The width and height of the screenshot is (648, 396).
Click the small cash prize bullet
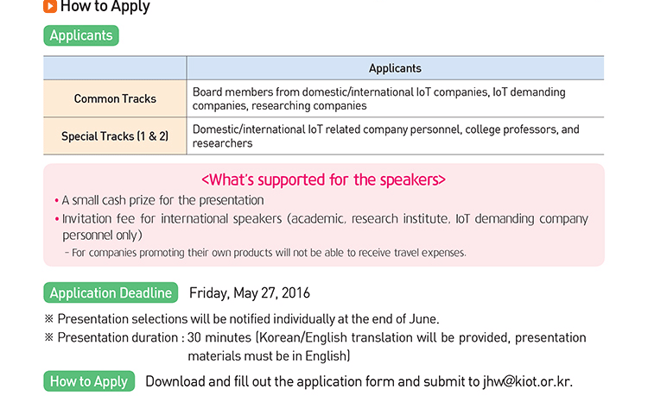pos(159,200)
